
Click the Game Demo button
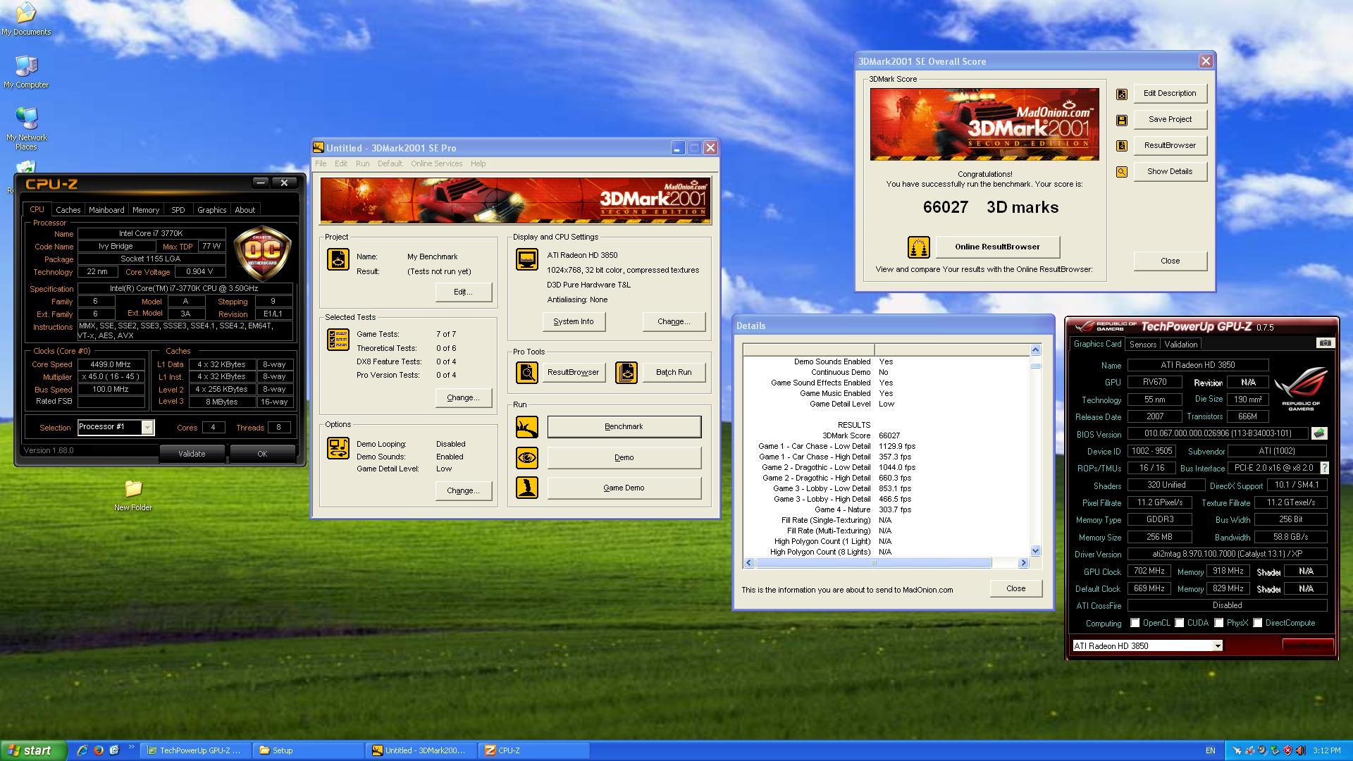(624, 488)
